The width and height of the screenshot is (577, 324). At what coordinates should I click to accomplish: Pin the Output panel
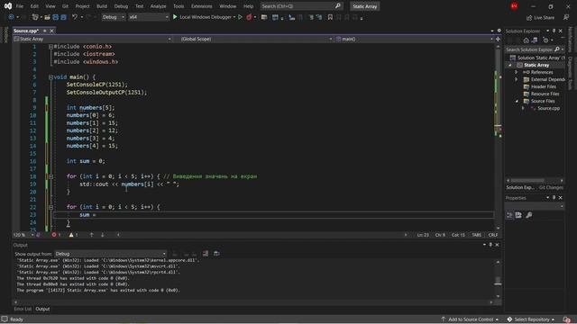[490, 245]
